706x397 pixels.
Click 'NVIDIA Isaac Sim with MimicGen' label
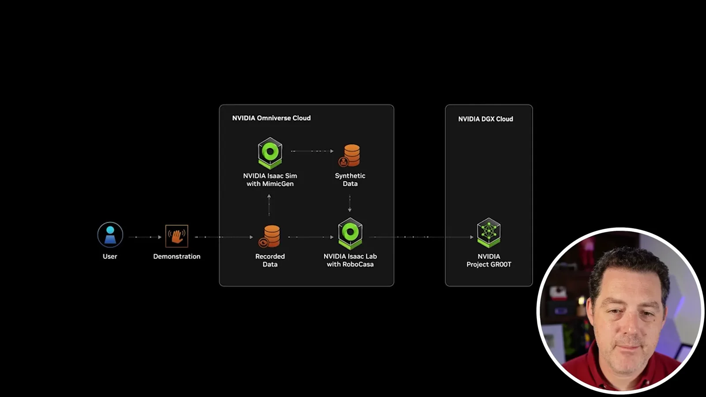click(x=270, y=180)
